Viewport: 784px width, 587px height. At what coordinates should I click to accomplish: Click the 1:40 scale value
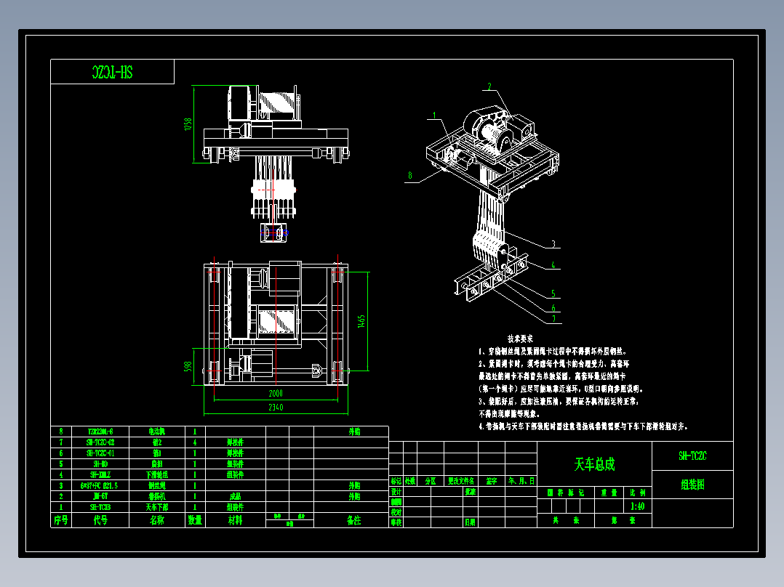638,506
